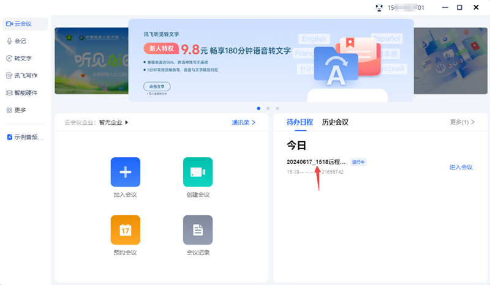Click the 会议记录 label text
Image resolution: width=490 pixels, height=285 pixels.
click(198, 253)
